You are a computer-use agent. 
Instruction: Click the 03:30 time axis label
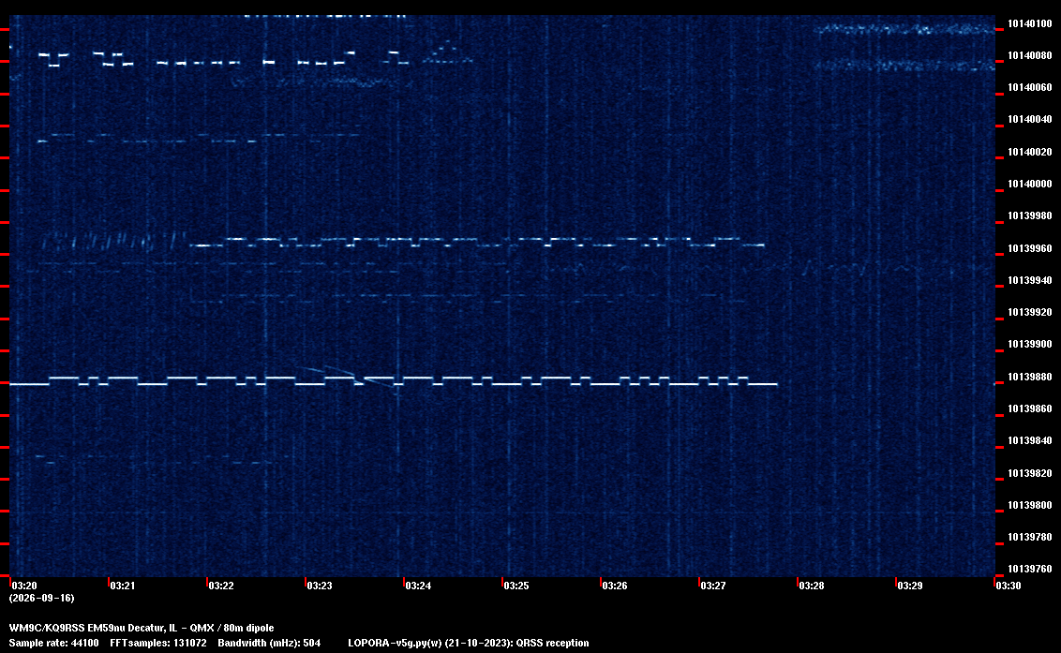pyautogui.click(x=1009, y=586)
